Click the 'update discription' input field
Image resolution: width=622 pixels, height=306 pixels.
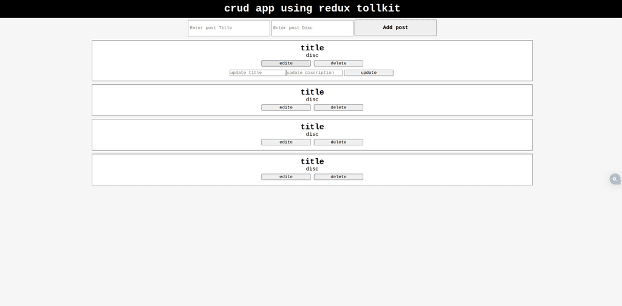click(x=314, y=73)
